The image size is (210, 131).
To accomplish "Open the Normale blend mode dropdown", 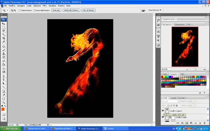I will (x=170, y=101).
